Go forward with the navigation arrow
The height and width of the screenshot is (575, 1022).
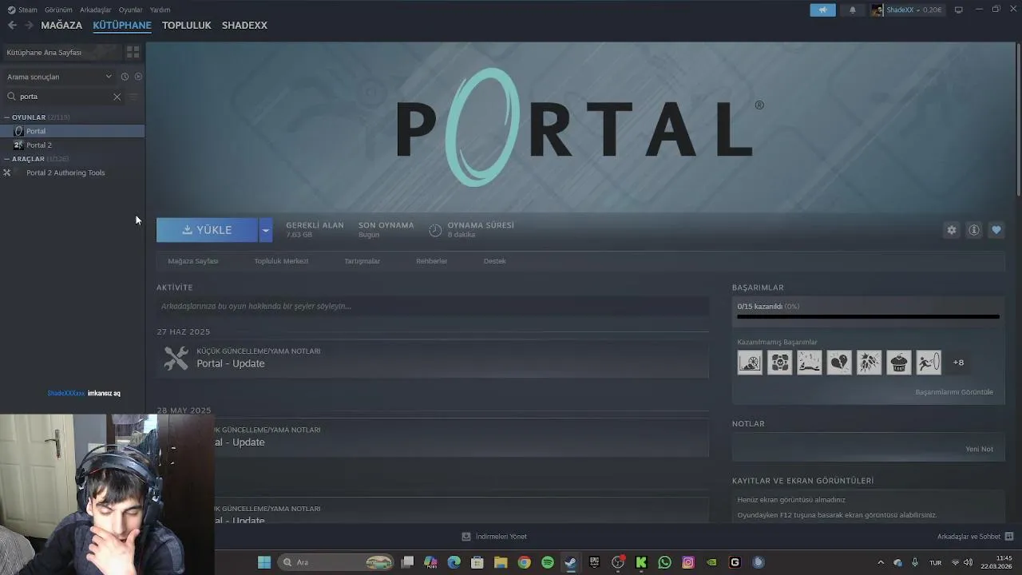tap(29, 26)
